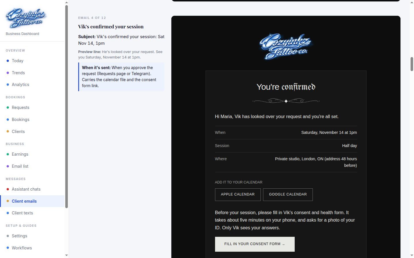Open Assistant chats under Messages
Screen dimensions: 414x258
(x=32, y=189)
